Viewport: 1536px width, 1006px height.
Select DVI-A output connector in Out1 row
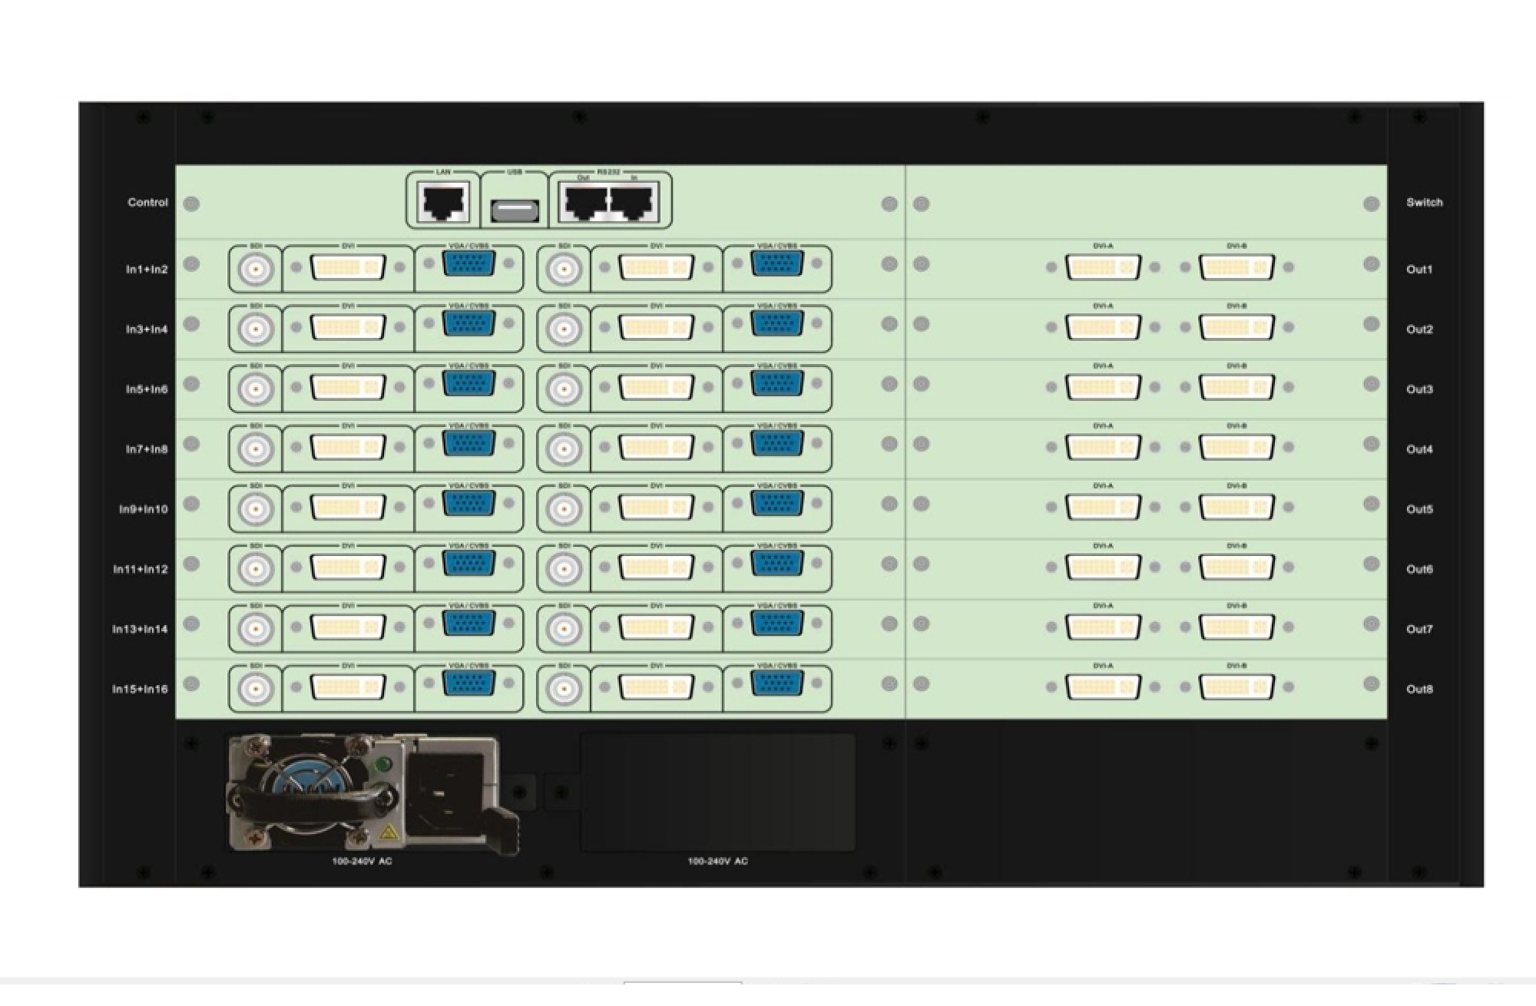[x=1104, y=267]
